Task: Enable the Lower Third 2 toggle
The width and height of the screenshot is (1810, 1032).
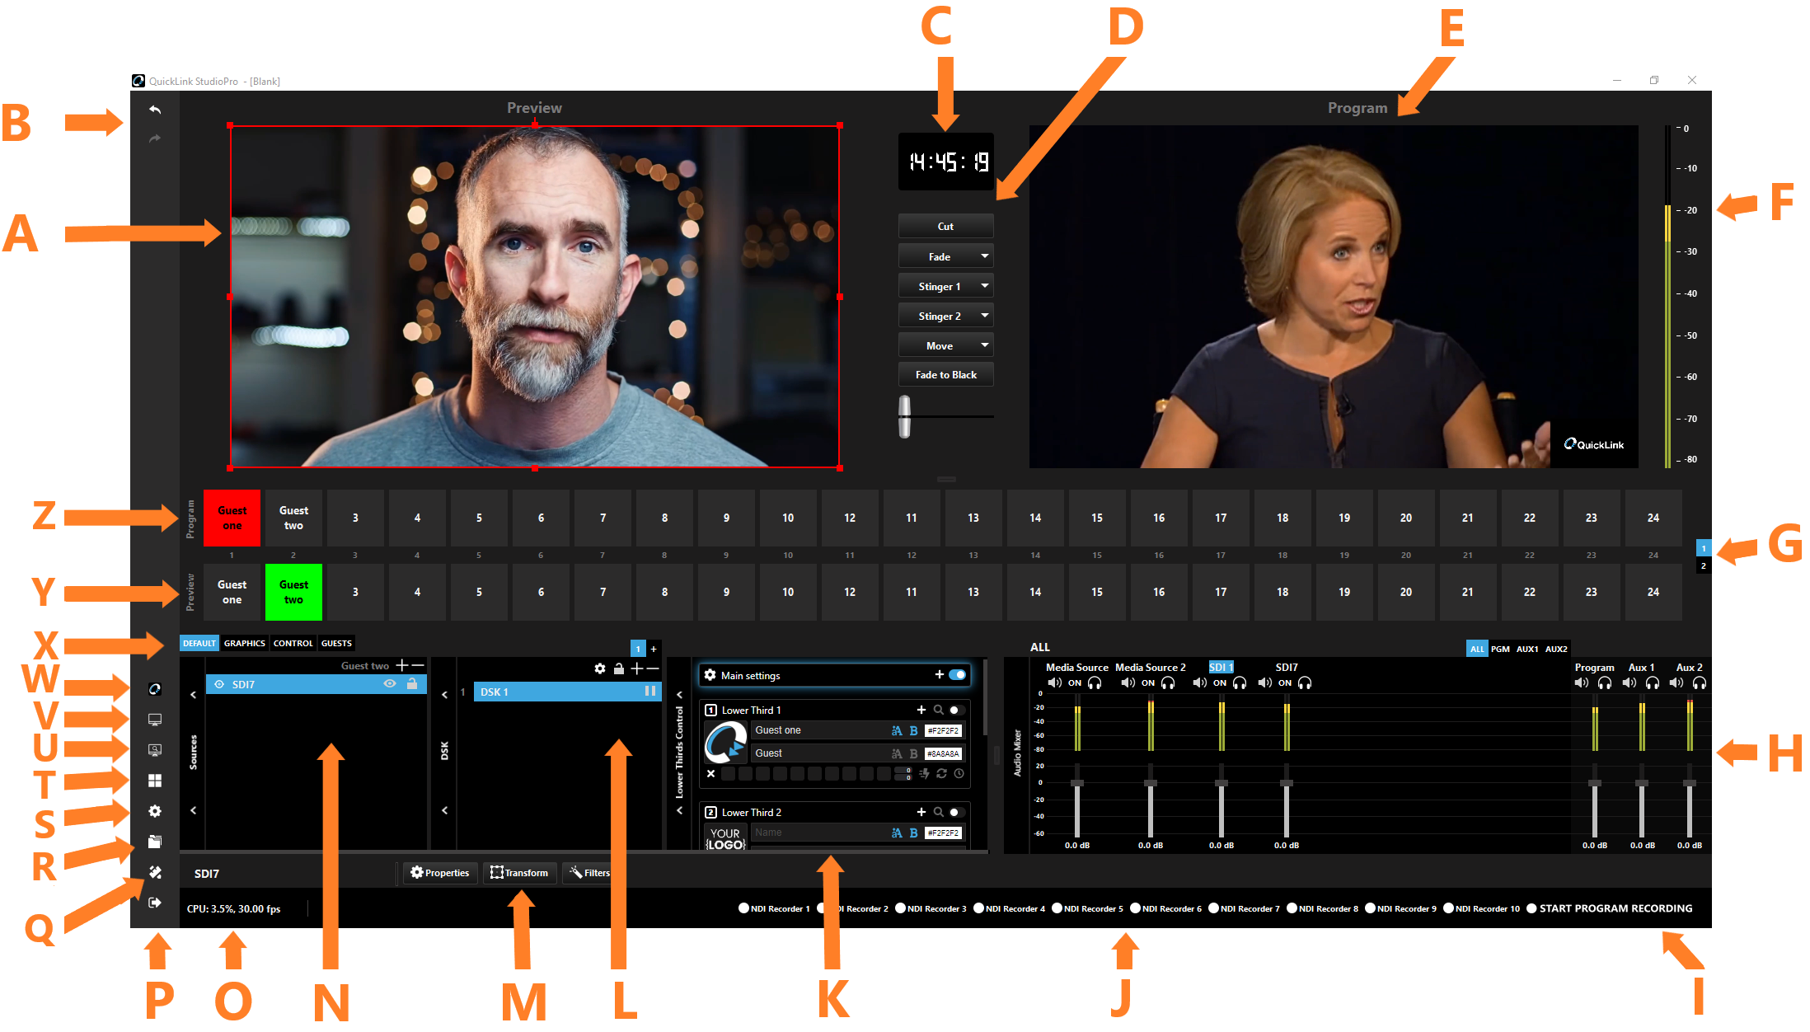Action: (x=955, y=812)
